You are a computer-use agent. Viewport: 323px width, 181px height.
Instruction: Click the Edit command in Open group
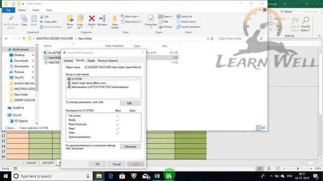164,22
